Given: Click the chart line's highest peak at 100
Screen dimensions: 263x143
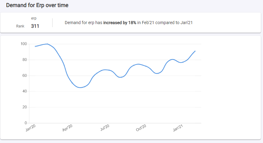Looking at the screenshot, I should (47, 44).
